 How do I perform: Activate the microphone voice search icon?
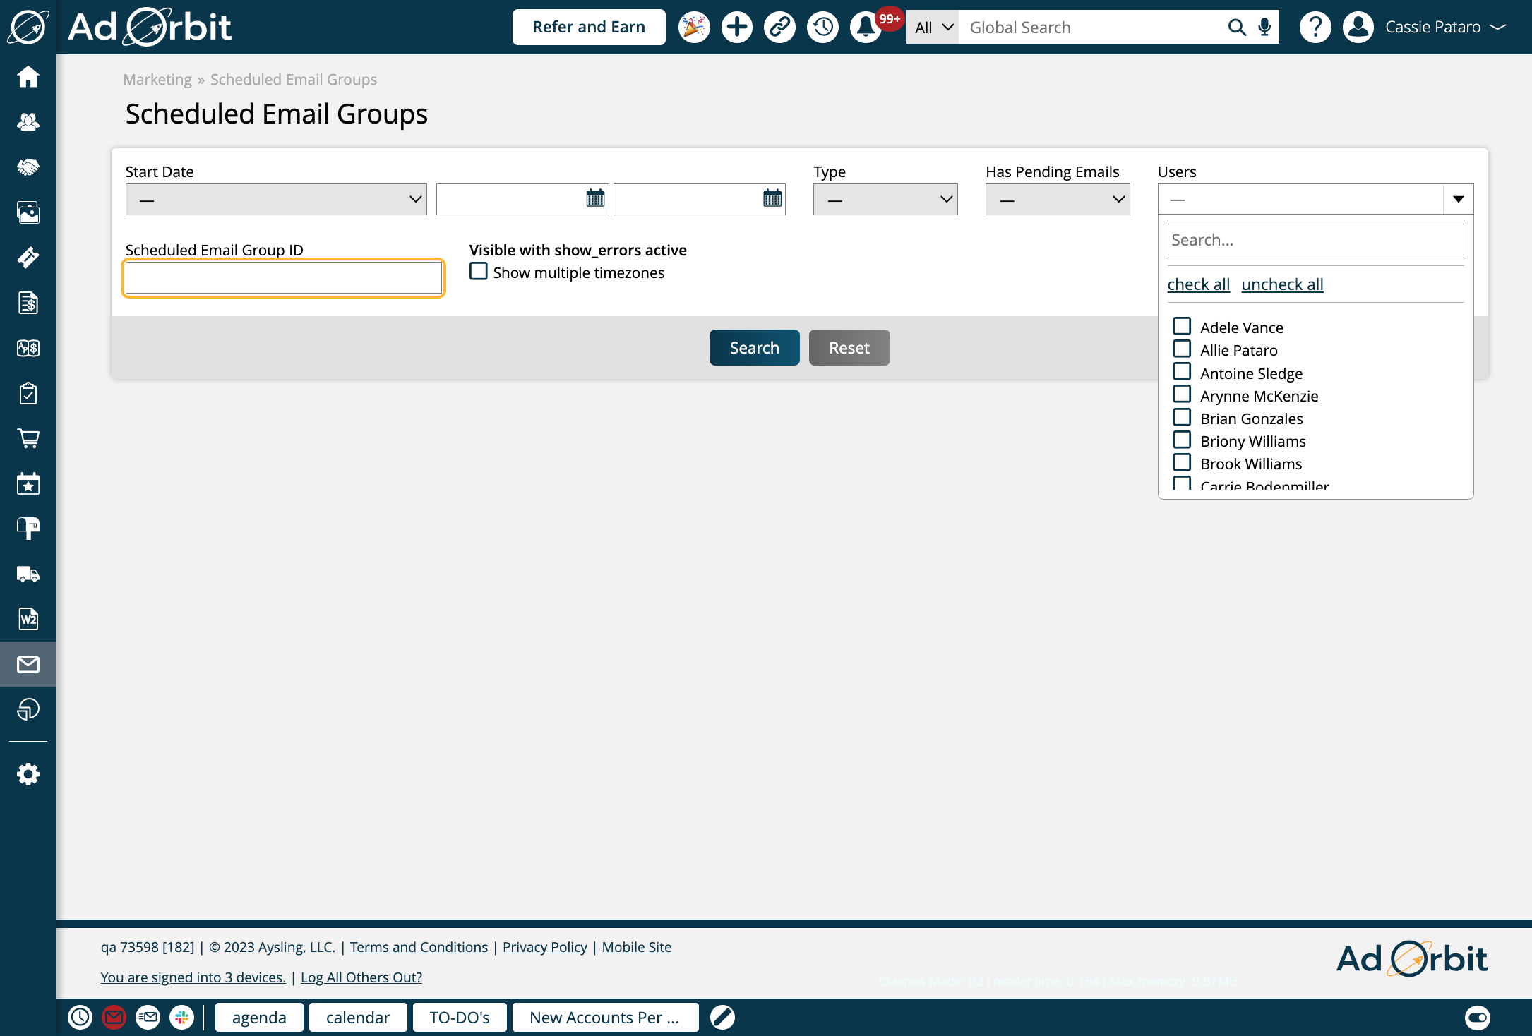(x=1264, y=28)
